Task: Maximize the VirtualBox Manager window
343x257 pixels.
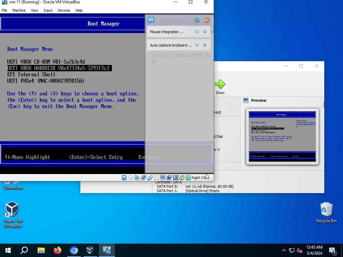Action: coord(301,66)
